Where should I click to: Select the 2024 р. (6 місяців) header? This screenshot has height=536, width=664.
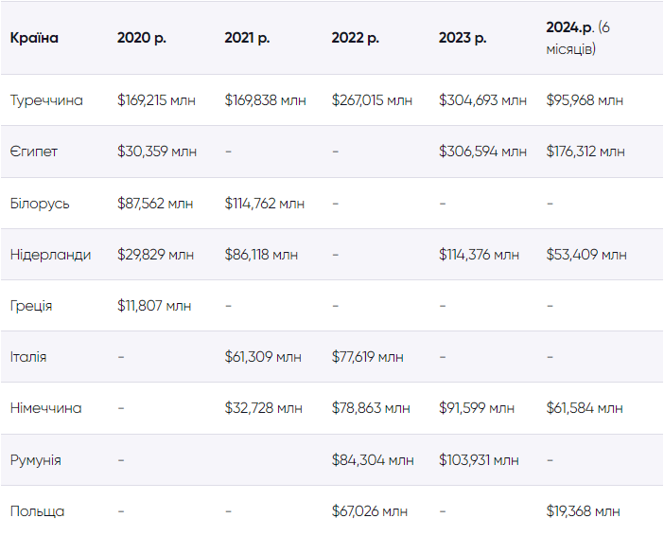pos(578,38)
